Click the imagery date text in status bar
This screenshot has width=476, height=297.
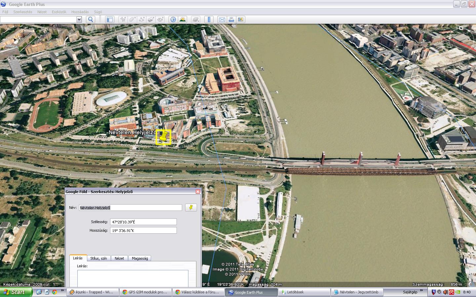[30, 284]
